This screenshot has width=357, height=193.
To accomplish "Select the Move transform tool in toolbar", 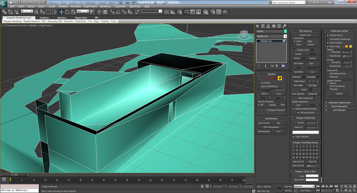I will tap(61, 11).
